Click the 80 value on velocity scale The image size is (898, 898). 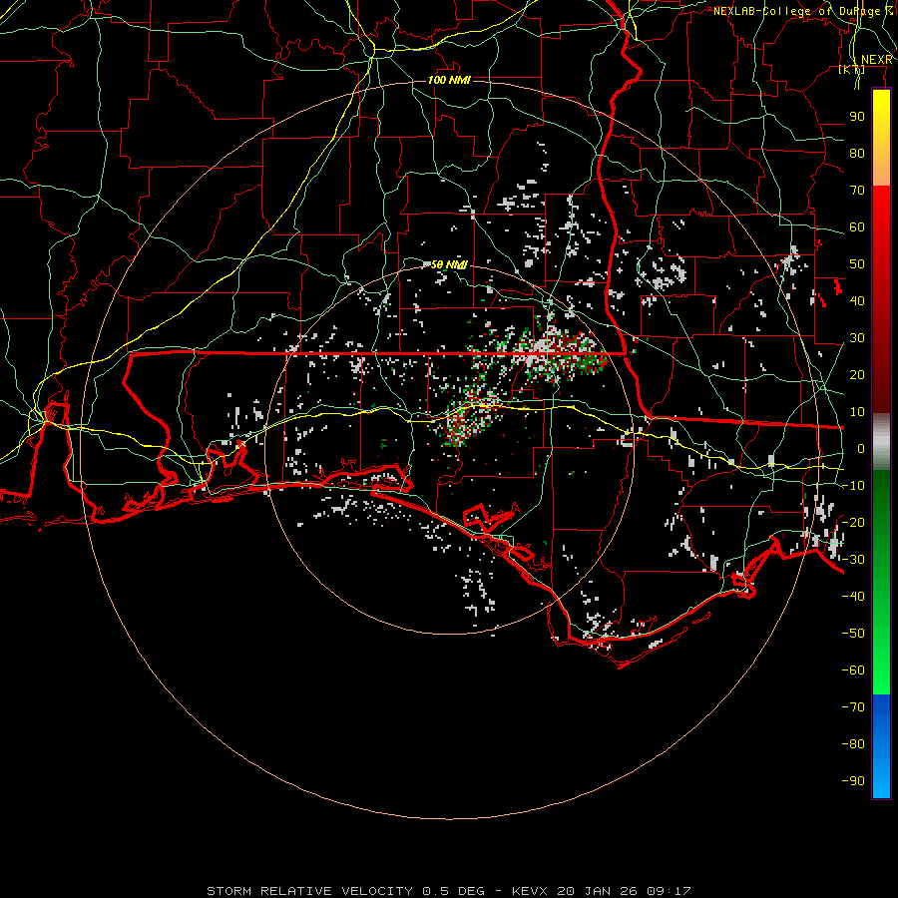[857, 153]
